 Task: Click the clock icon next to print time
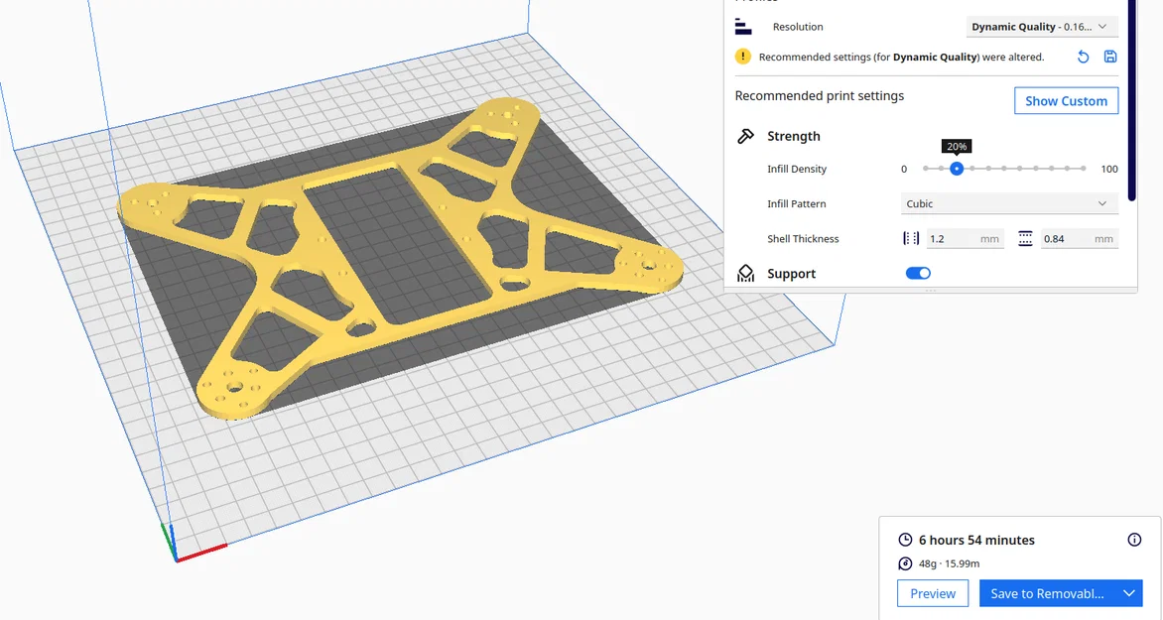click(x=904, y=540)
